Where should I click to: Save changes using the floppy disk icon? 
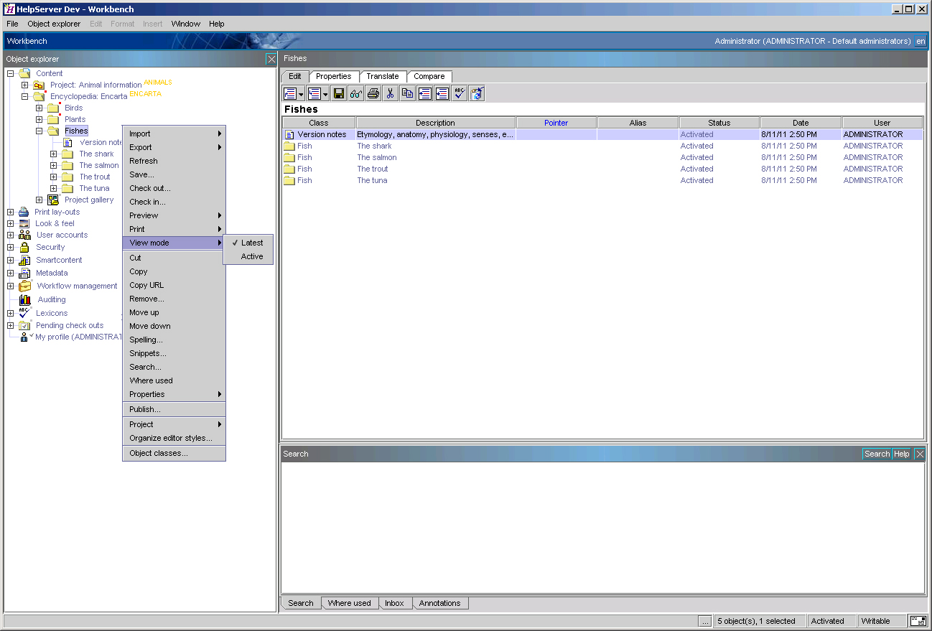click(338, 93)
